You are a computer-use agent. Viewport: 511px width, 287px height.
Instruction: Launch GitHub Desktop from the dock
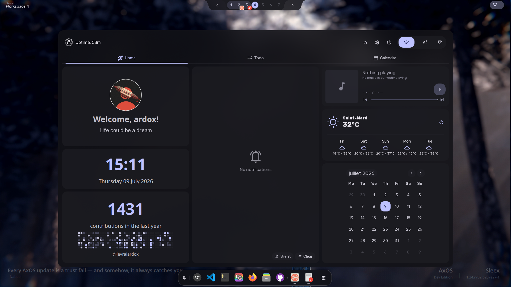[280, 278]
